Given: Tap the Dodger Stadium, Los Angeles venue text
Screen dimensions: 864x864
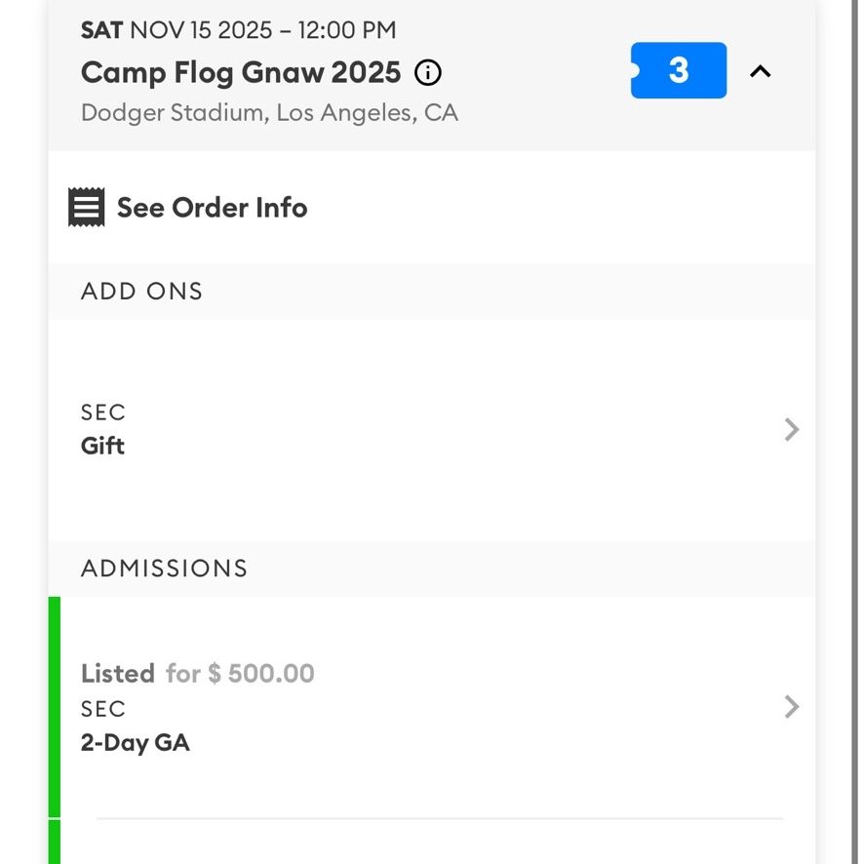Looking at the screenshot, I should (x=269, y=113).
